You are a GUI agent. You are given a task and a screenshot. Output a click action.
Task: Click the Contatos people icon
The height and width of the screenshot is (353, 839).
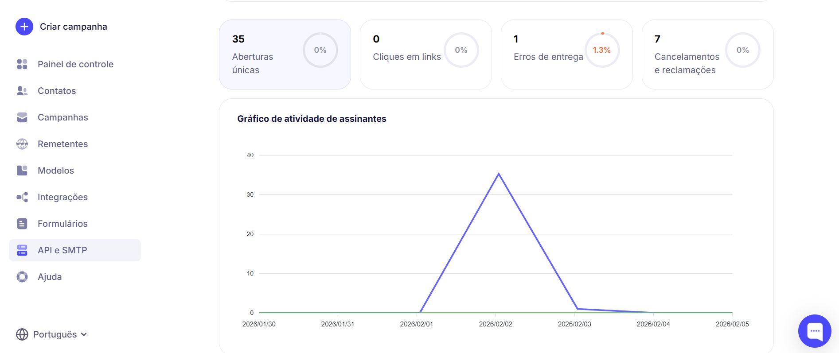point(22,91)
